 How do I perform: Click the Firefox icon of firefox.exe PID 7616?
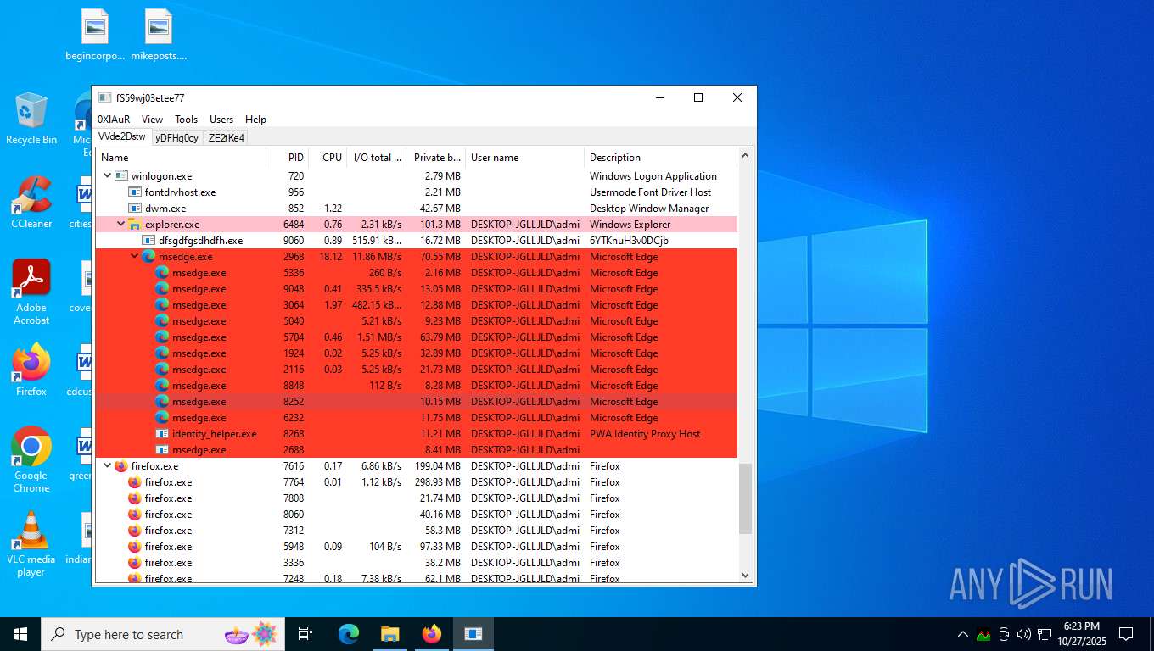click(121, 466)
